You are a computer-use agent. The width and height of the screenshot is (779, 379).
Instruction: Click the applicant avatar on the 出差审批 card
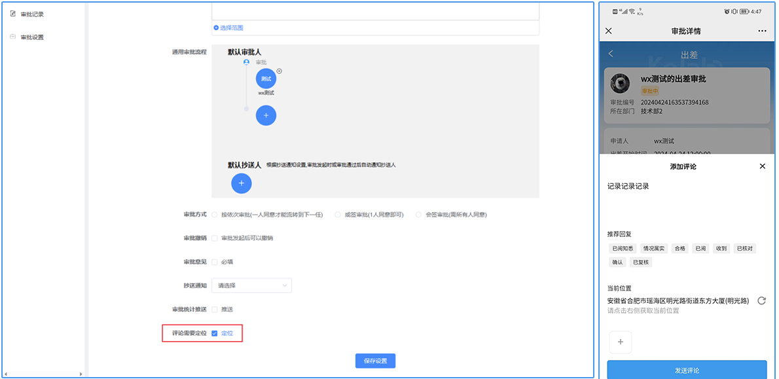(621, 84)
